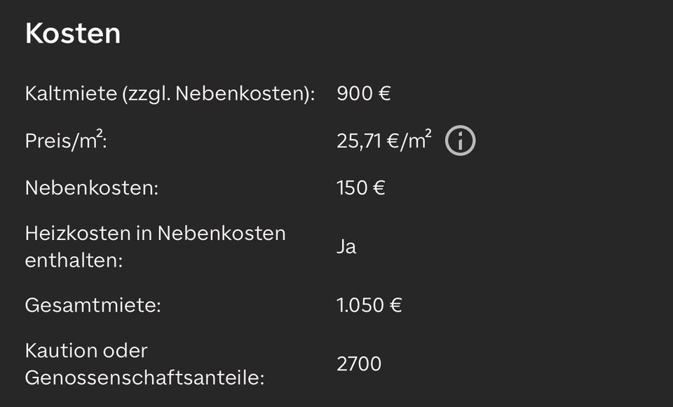Click the "Kosten" section heading
The image size is (673, 407).
point(72,33)
